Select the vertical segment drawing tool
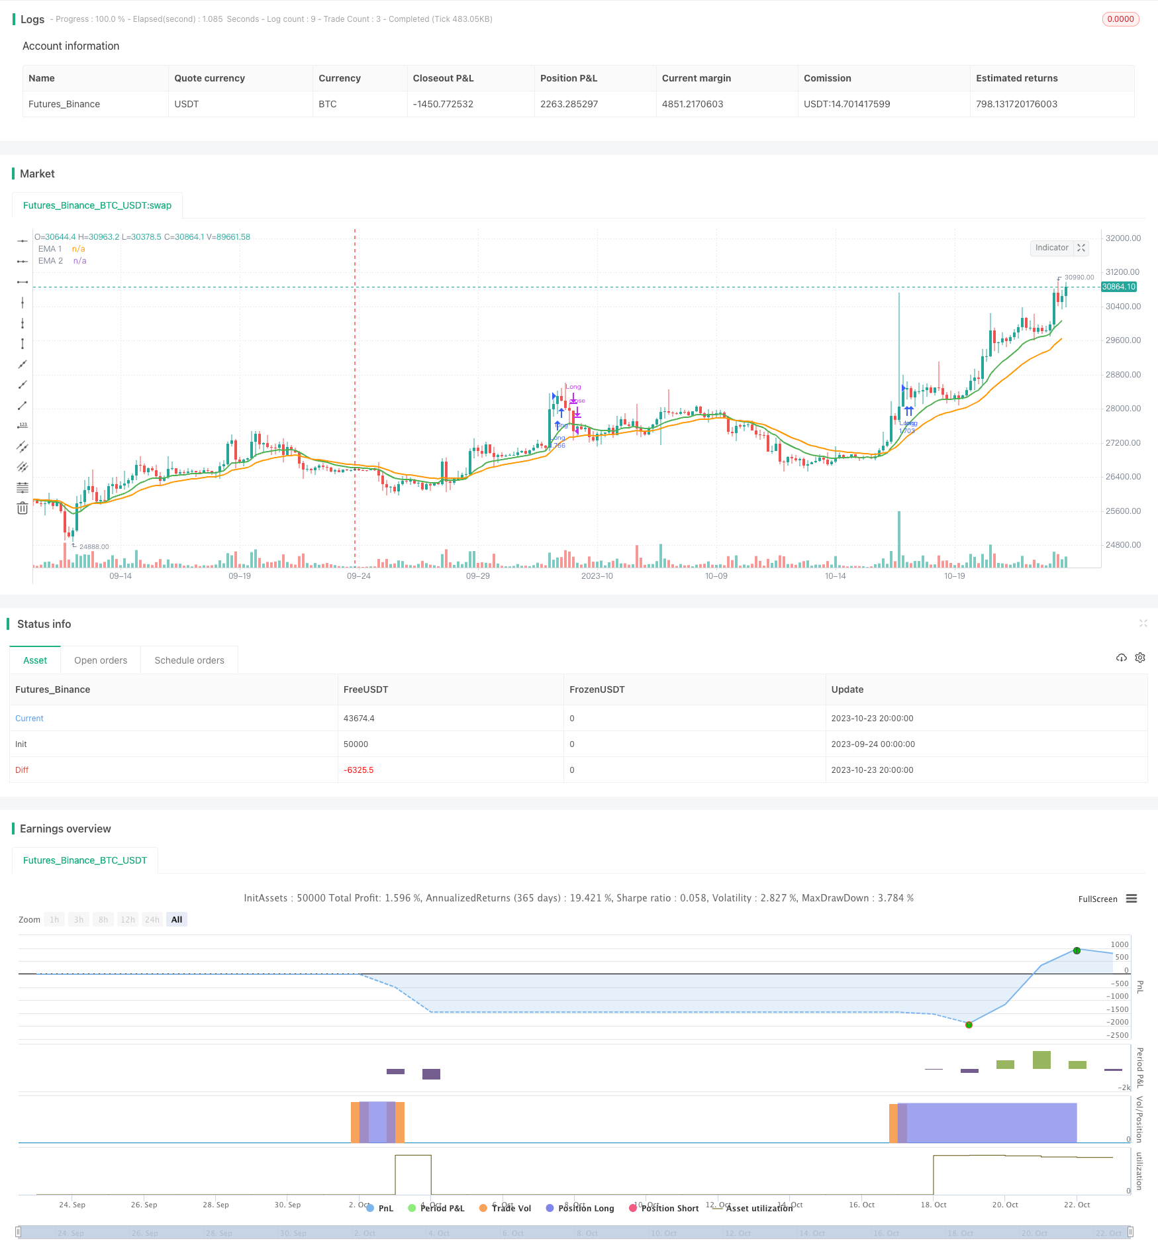1158x1257 pixels. (23, 344)
